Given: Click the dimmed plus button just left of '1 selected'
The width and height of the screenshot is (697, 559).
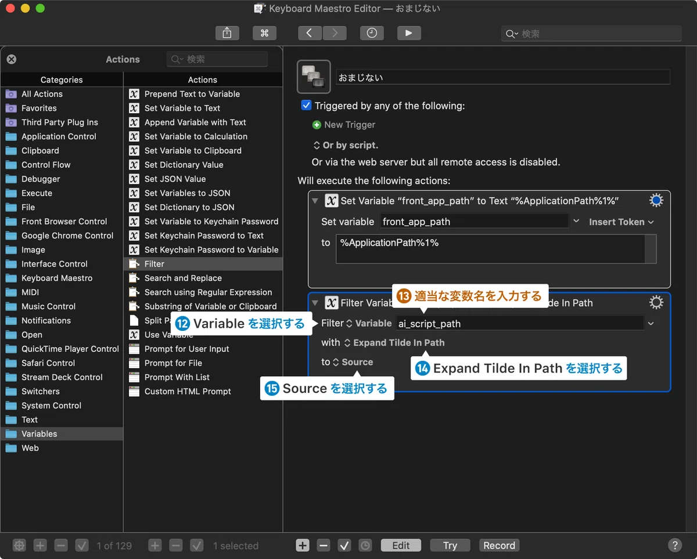Looking at the screenshot, I should point(155,545).
